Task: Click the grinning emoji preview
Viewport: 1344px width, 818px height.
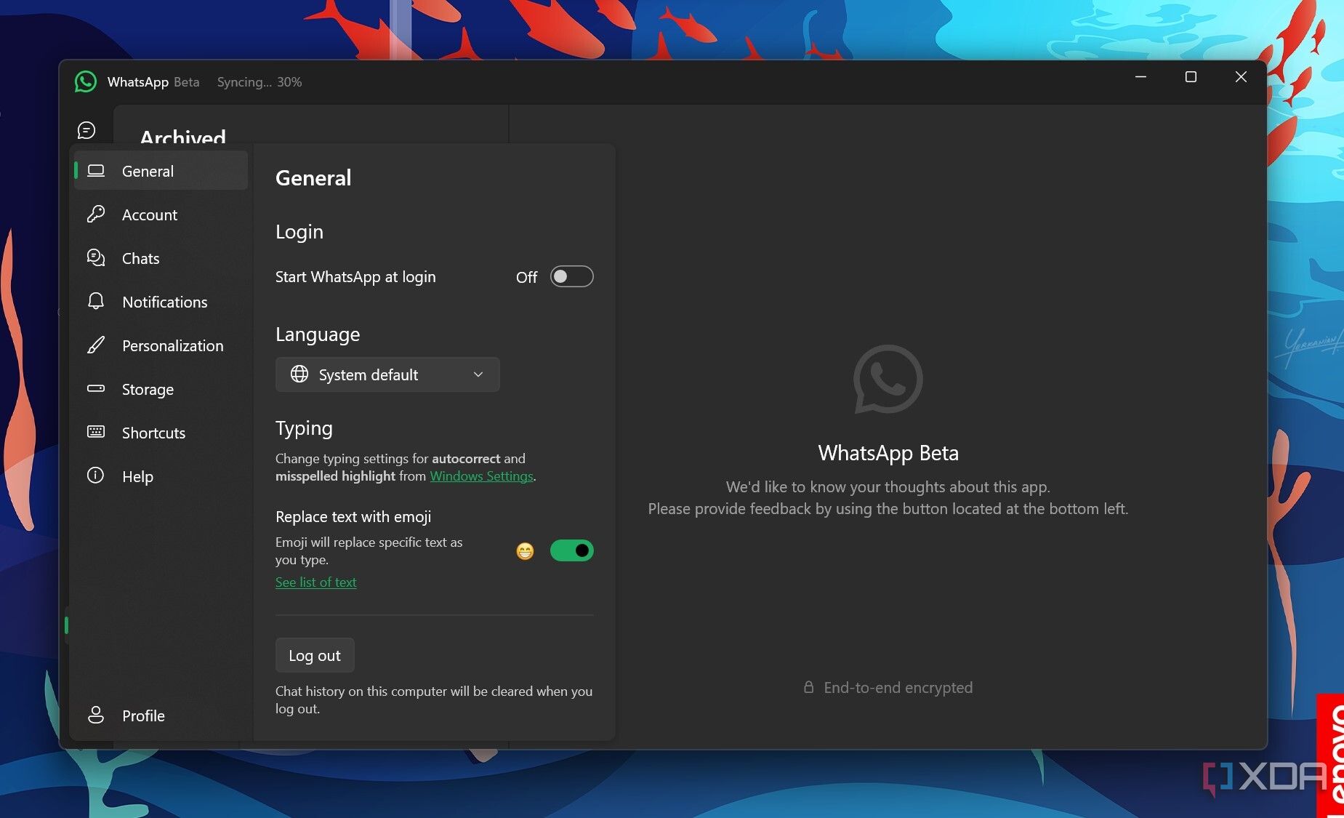Action: (525, 551)
